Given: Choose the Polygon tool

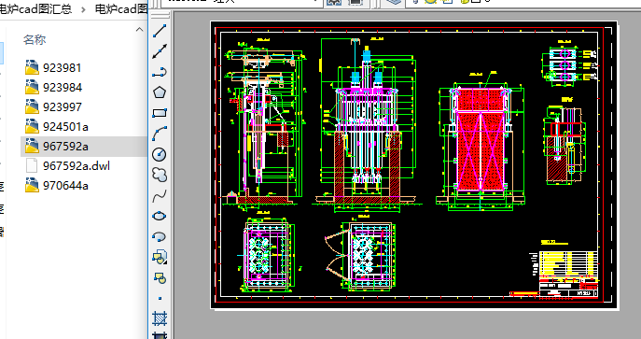Looking at the screenshot, I should point(160,92).
